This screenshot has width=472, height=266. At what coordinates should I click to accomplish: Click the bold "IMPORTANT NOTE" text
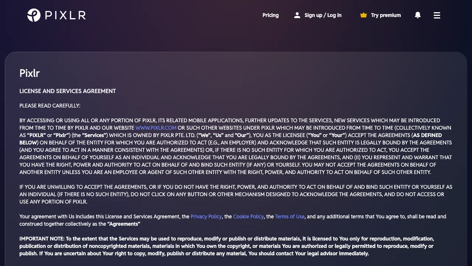[42, 239]
